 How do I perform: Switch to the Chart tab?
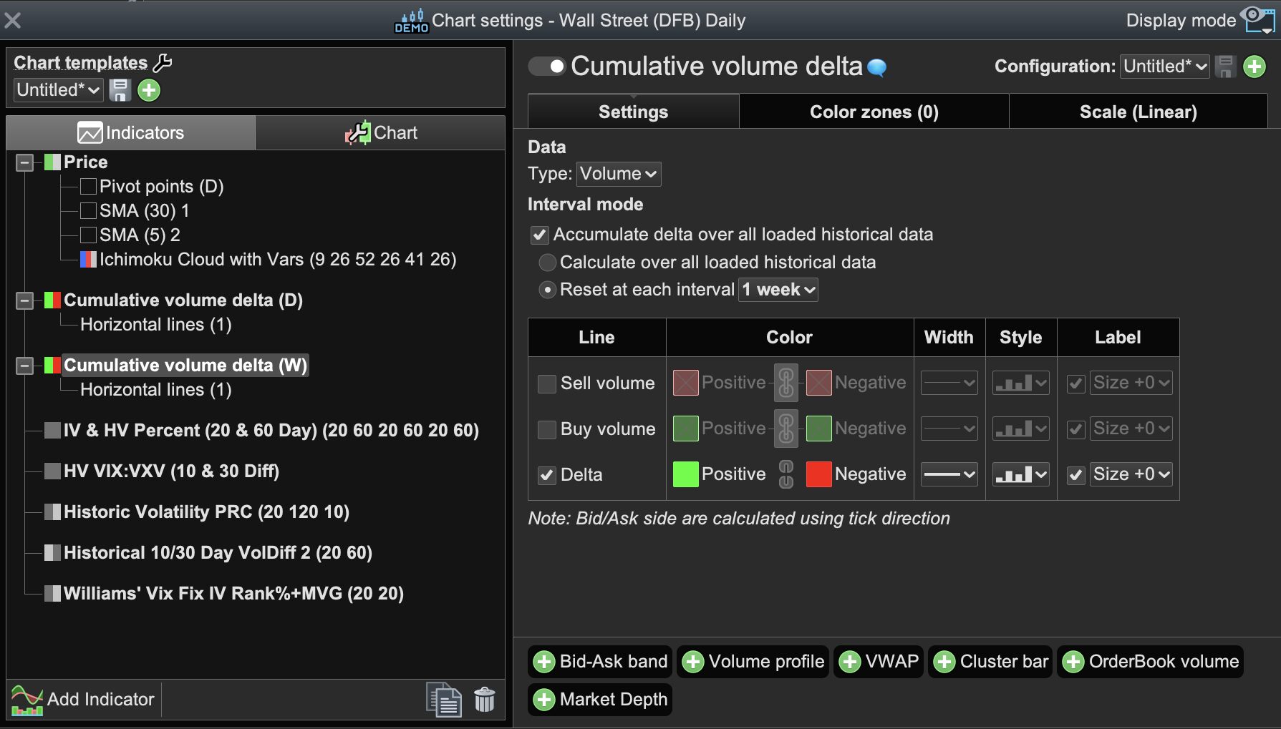pyautogui.click(x=380, y=133)
